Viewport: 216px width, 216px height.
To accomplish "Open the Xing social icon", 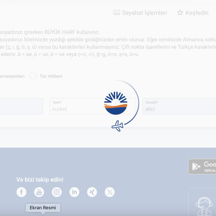I will point(92,192).
